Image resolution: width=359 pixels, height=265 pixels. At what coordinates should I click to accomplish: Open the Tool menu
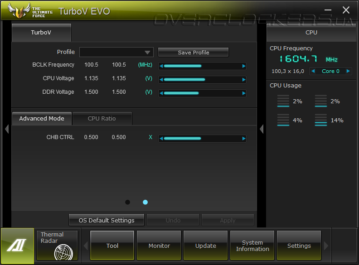(x=112, y=246)
